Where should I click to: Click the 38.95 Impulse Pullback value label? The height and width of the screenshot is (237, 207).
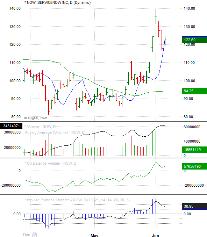194,206
